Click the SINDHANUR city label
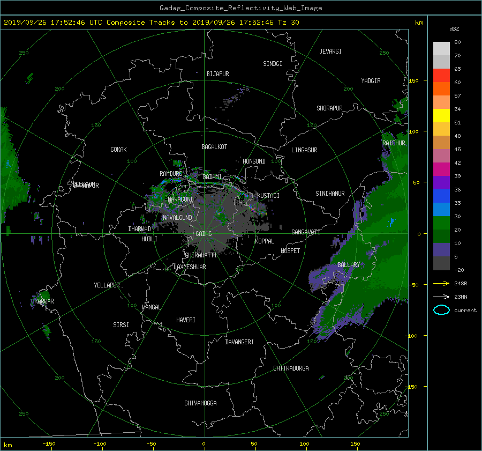Screen dimensions: 482x451 coord(330,194)
